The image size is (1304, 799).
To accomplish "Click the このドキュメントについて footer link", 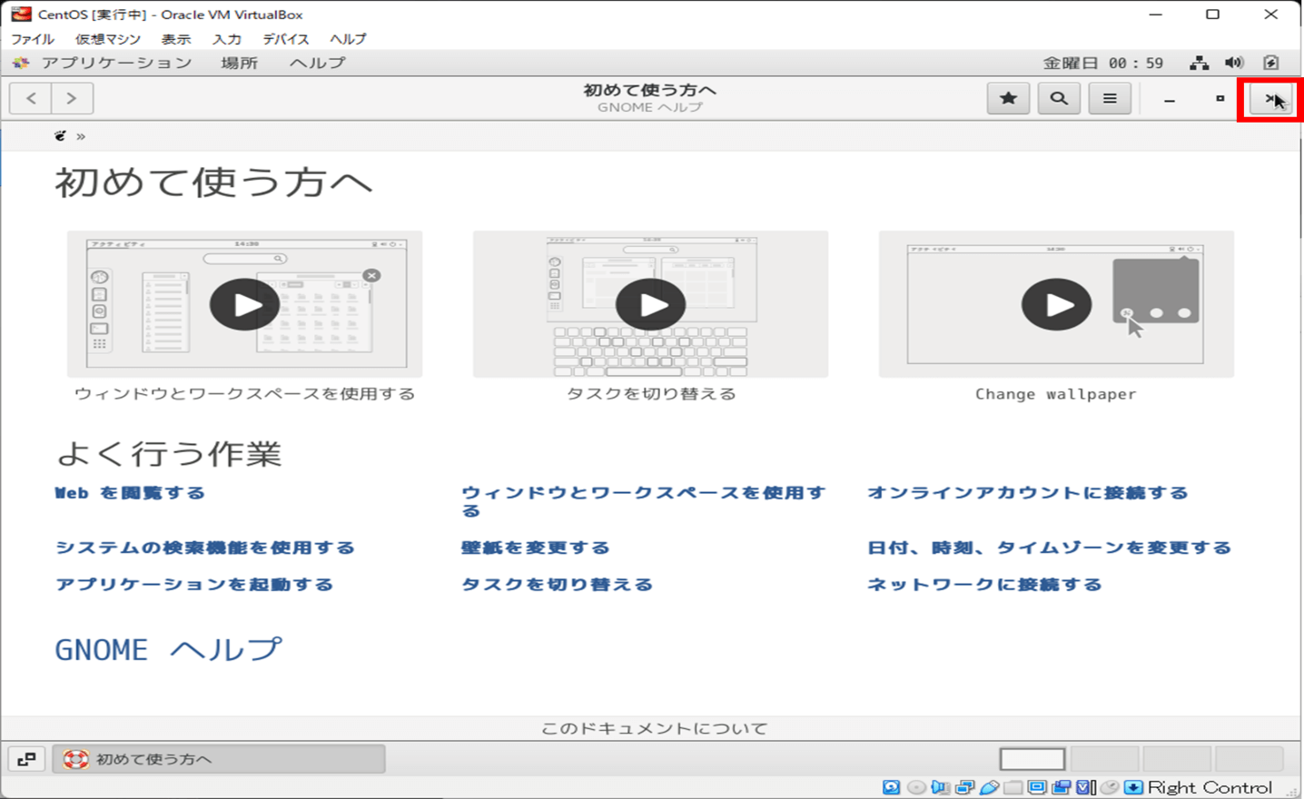I will (654, 728).
